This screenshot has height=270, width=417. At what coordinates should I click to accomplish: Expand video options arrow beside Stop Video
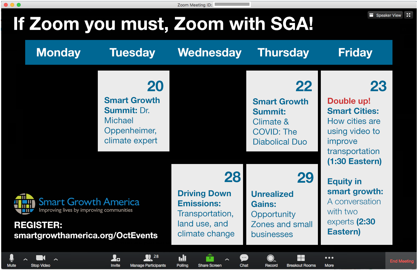pos(56,259)
